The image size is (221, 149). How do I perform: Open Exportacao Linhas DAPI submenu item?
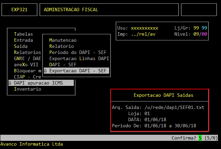coord(79,58)
